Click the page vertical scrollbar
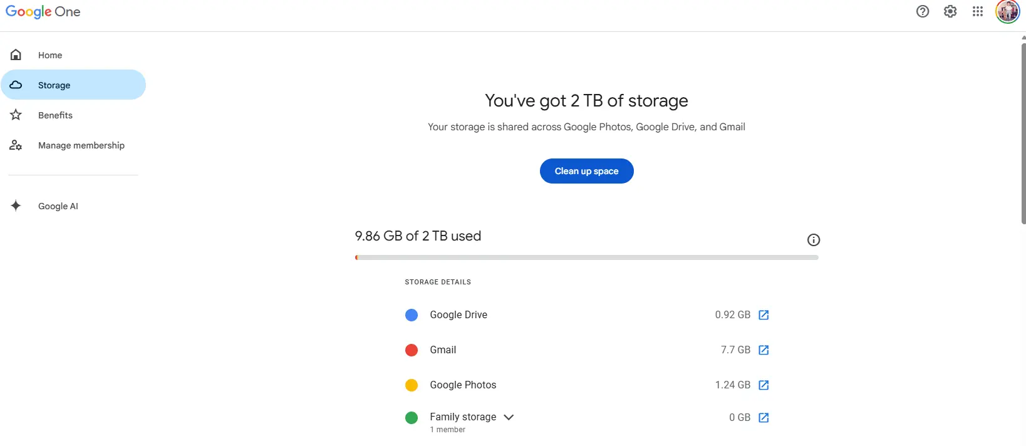 (1023, 133)
